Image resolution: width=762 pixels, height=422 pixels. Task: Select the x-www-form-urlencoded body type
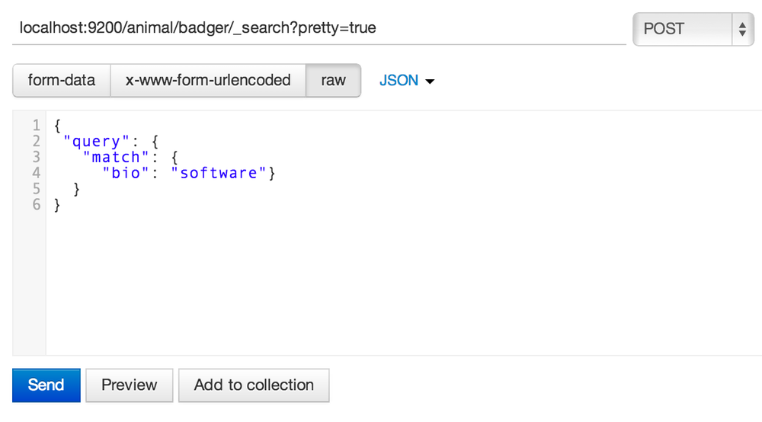point(208,80)
